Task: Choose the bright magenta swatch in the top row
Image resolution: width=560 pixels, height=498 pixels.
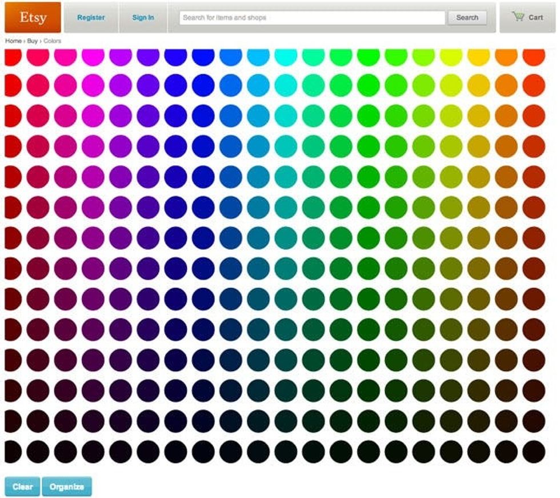Action: click(93, 57)
